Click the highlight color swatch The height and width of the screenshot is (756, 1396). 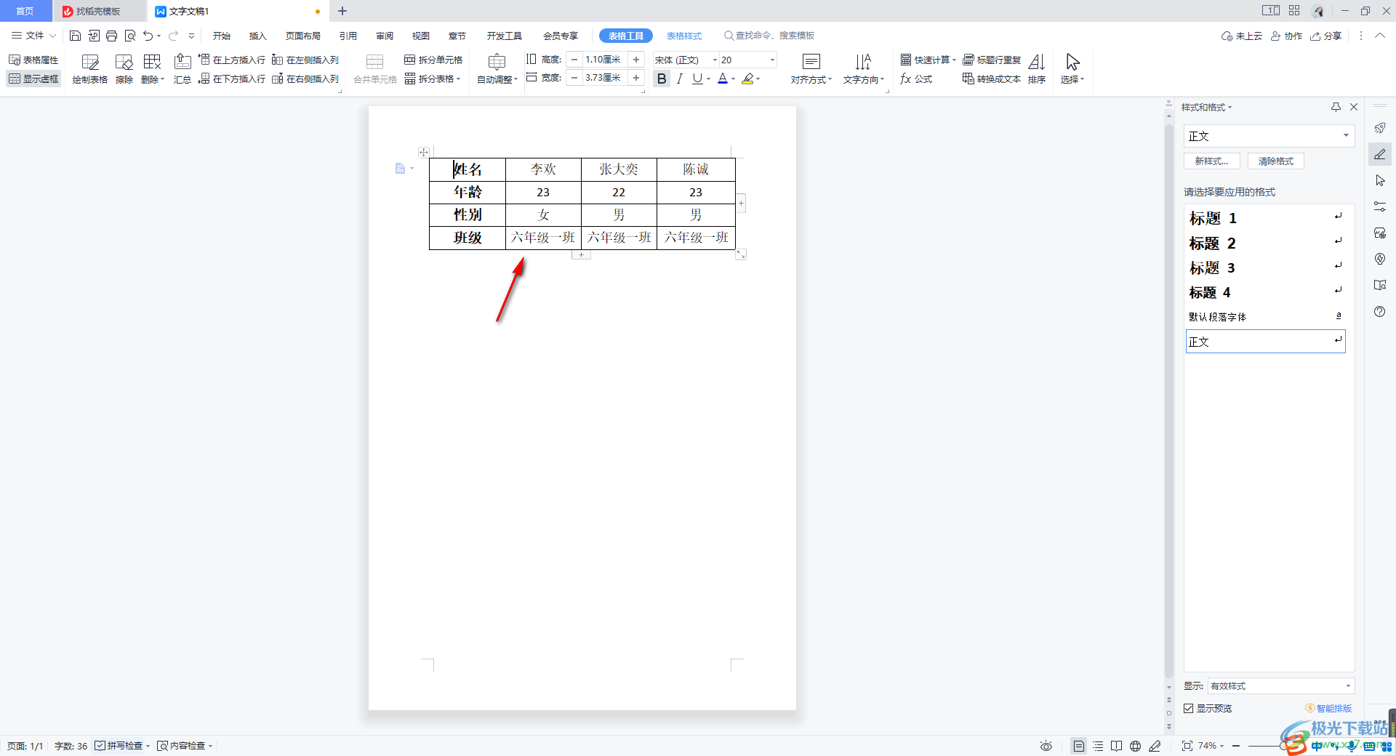click(747, 79)
